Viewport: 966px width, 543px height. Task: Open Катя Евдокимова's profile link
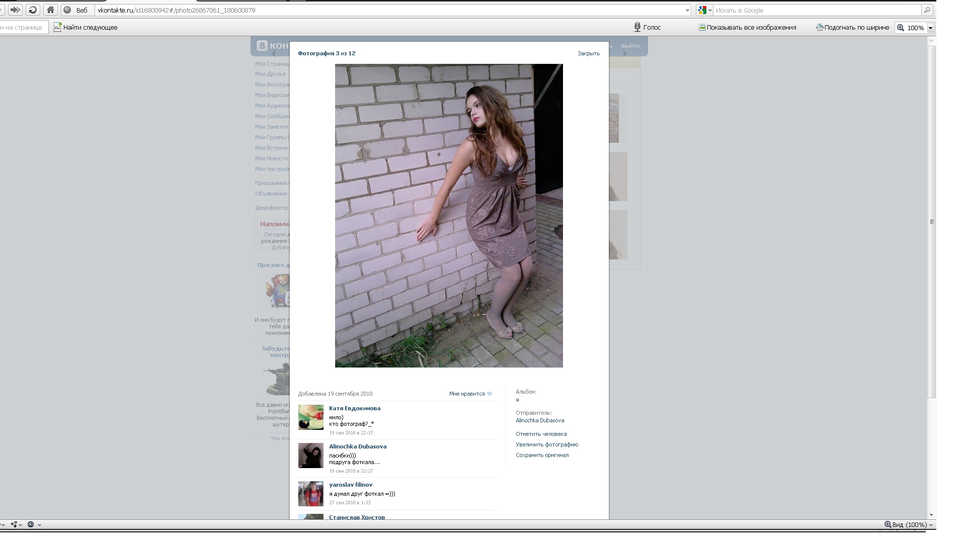354,408
